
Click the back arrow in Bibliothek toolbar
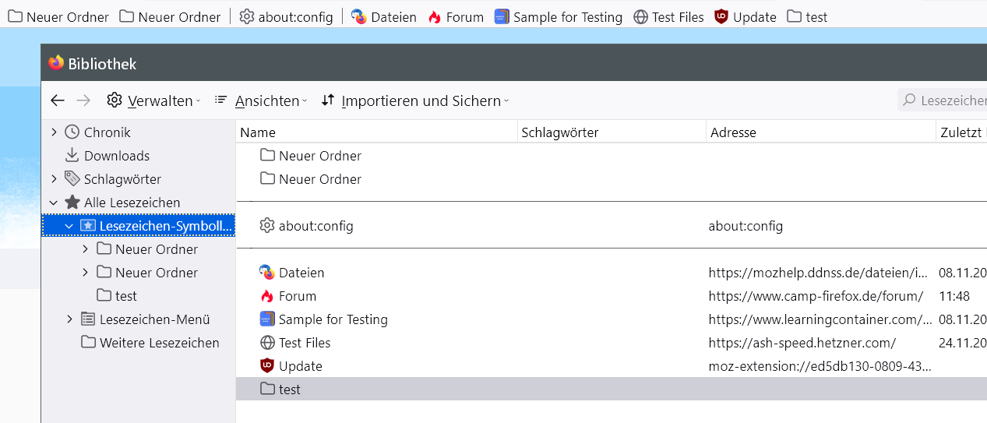pos(57,100)
